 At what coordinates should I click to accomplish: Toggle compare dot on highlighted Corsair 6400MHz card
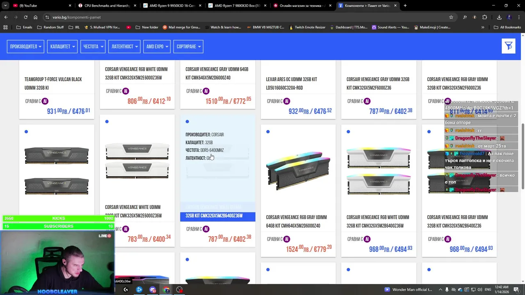[x=187, y=121]
